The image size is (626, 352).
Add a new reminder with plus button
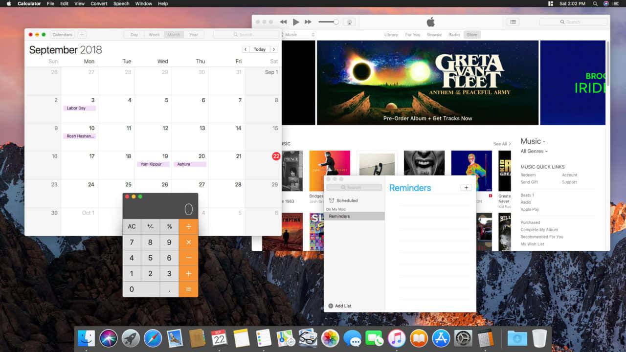tap(466, 188)
